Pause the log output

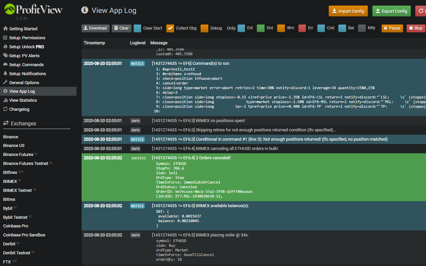(x=392, y=28)
